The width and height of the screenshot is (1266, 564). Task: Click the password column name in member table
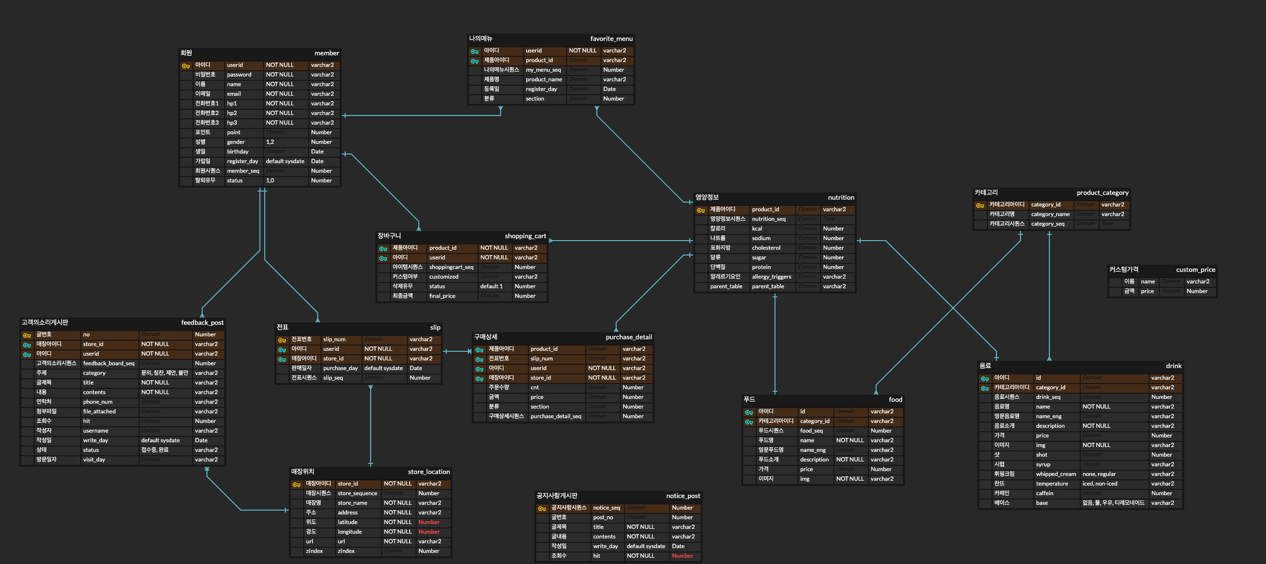point(239,75)
